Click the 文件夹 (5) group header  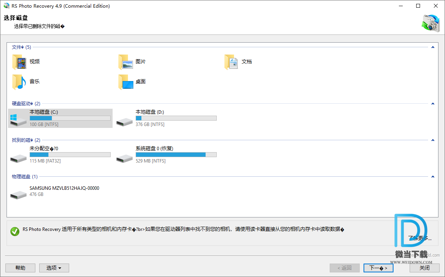tap(22, 47)
